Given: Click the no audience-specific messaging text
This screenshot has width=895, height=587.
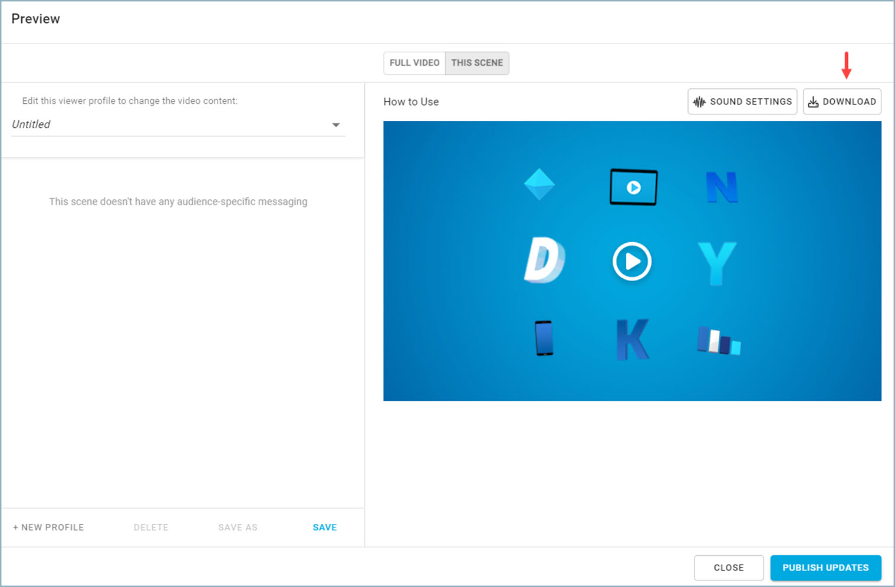Looking at the screenshot, I should click(178, 202).
